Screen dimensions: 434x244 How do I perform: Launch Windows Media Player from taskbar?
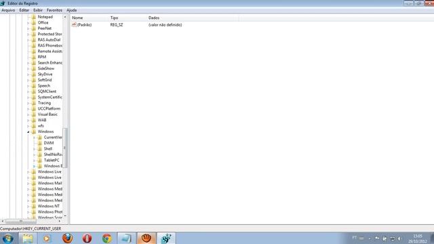(47, 239)
